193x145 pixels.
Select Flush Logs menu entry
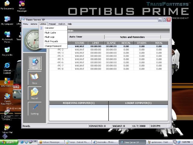(53, 37)
